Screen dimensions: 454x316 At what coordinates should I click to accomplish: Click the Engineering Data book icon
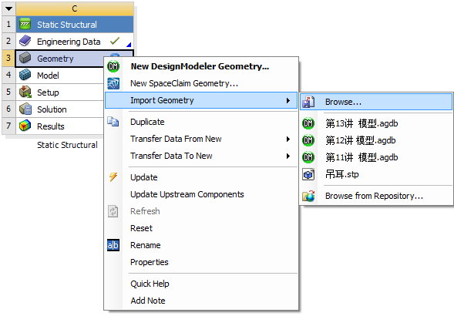pyautogui.click(x=25, y=41)
